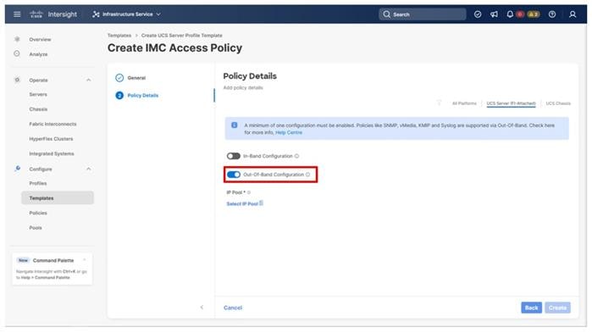Select the General wizard step
592x333 pixels.
(136, 78)
